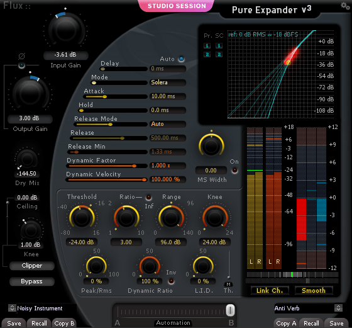Click the Ceiling value 0.00 dB
352x328 pixels.
coord(27,198)
